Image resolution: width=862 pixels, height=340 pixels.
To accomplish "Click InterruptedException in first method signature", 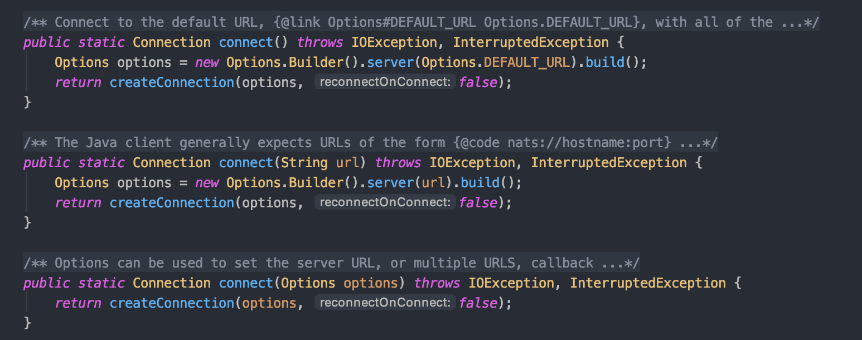I will coord(531,42).
